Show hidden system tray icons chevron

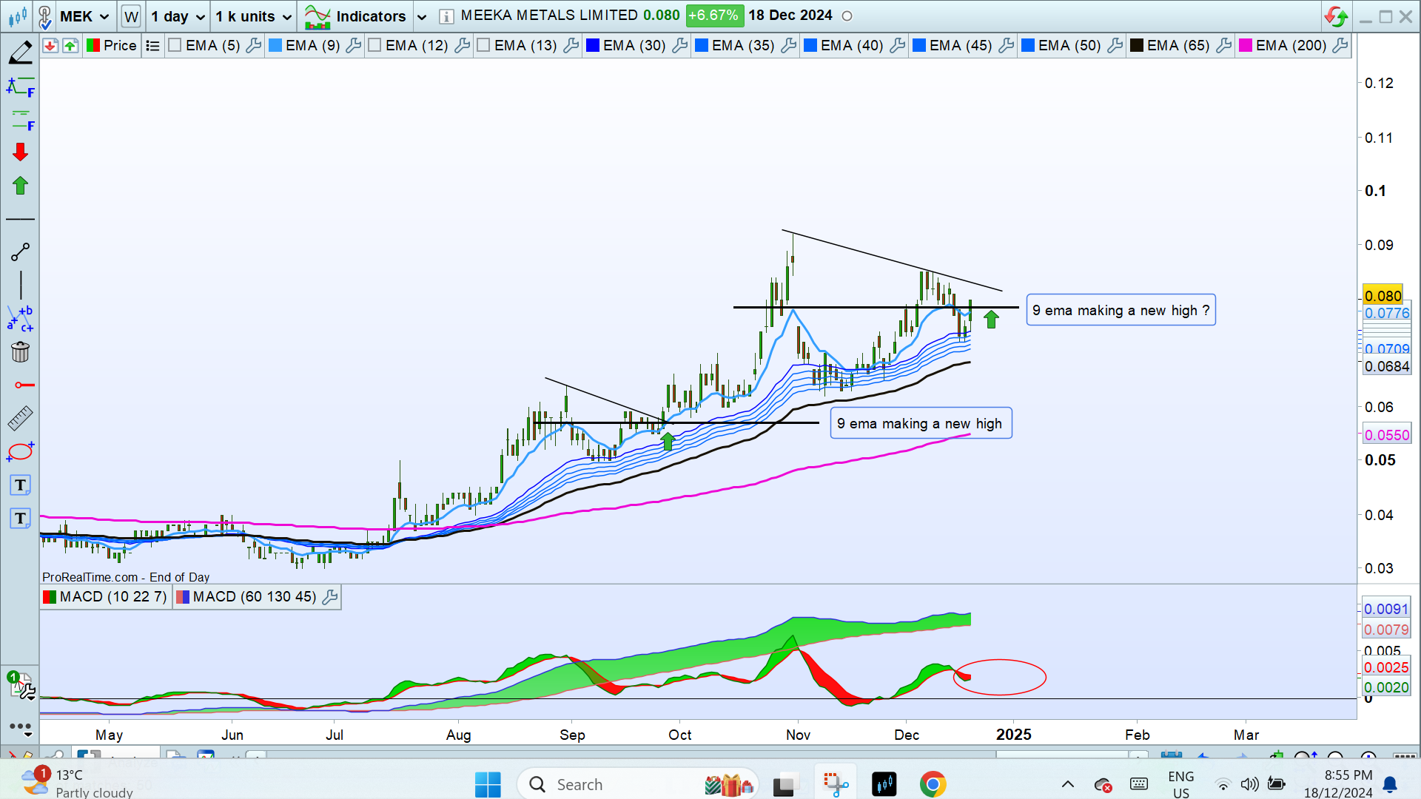click(1067, 784)
